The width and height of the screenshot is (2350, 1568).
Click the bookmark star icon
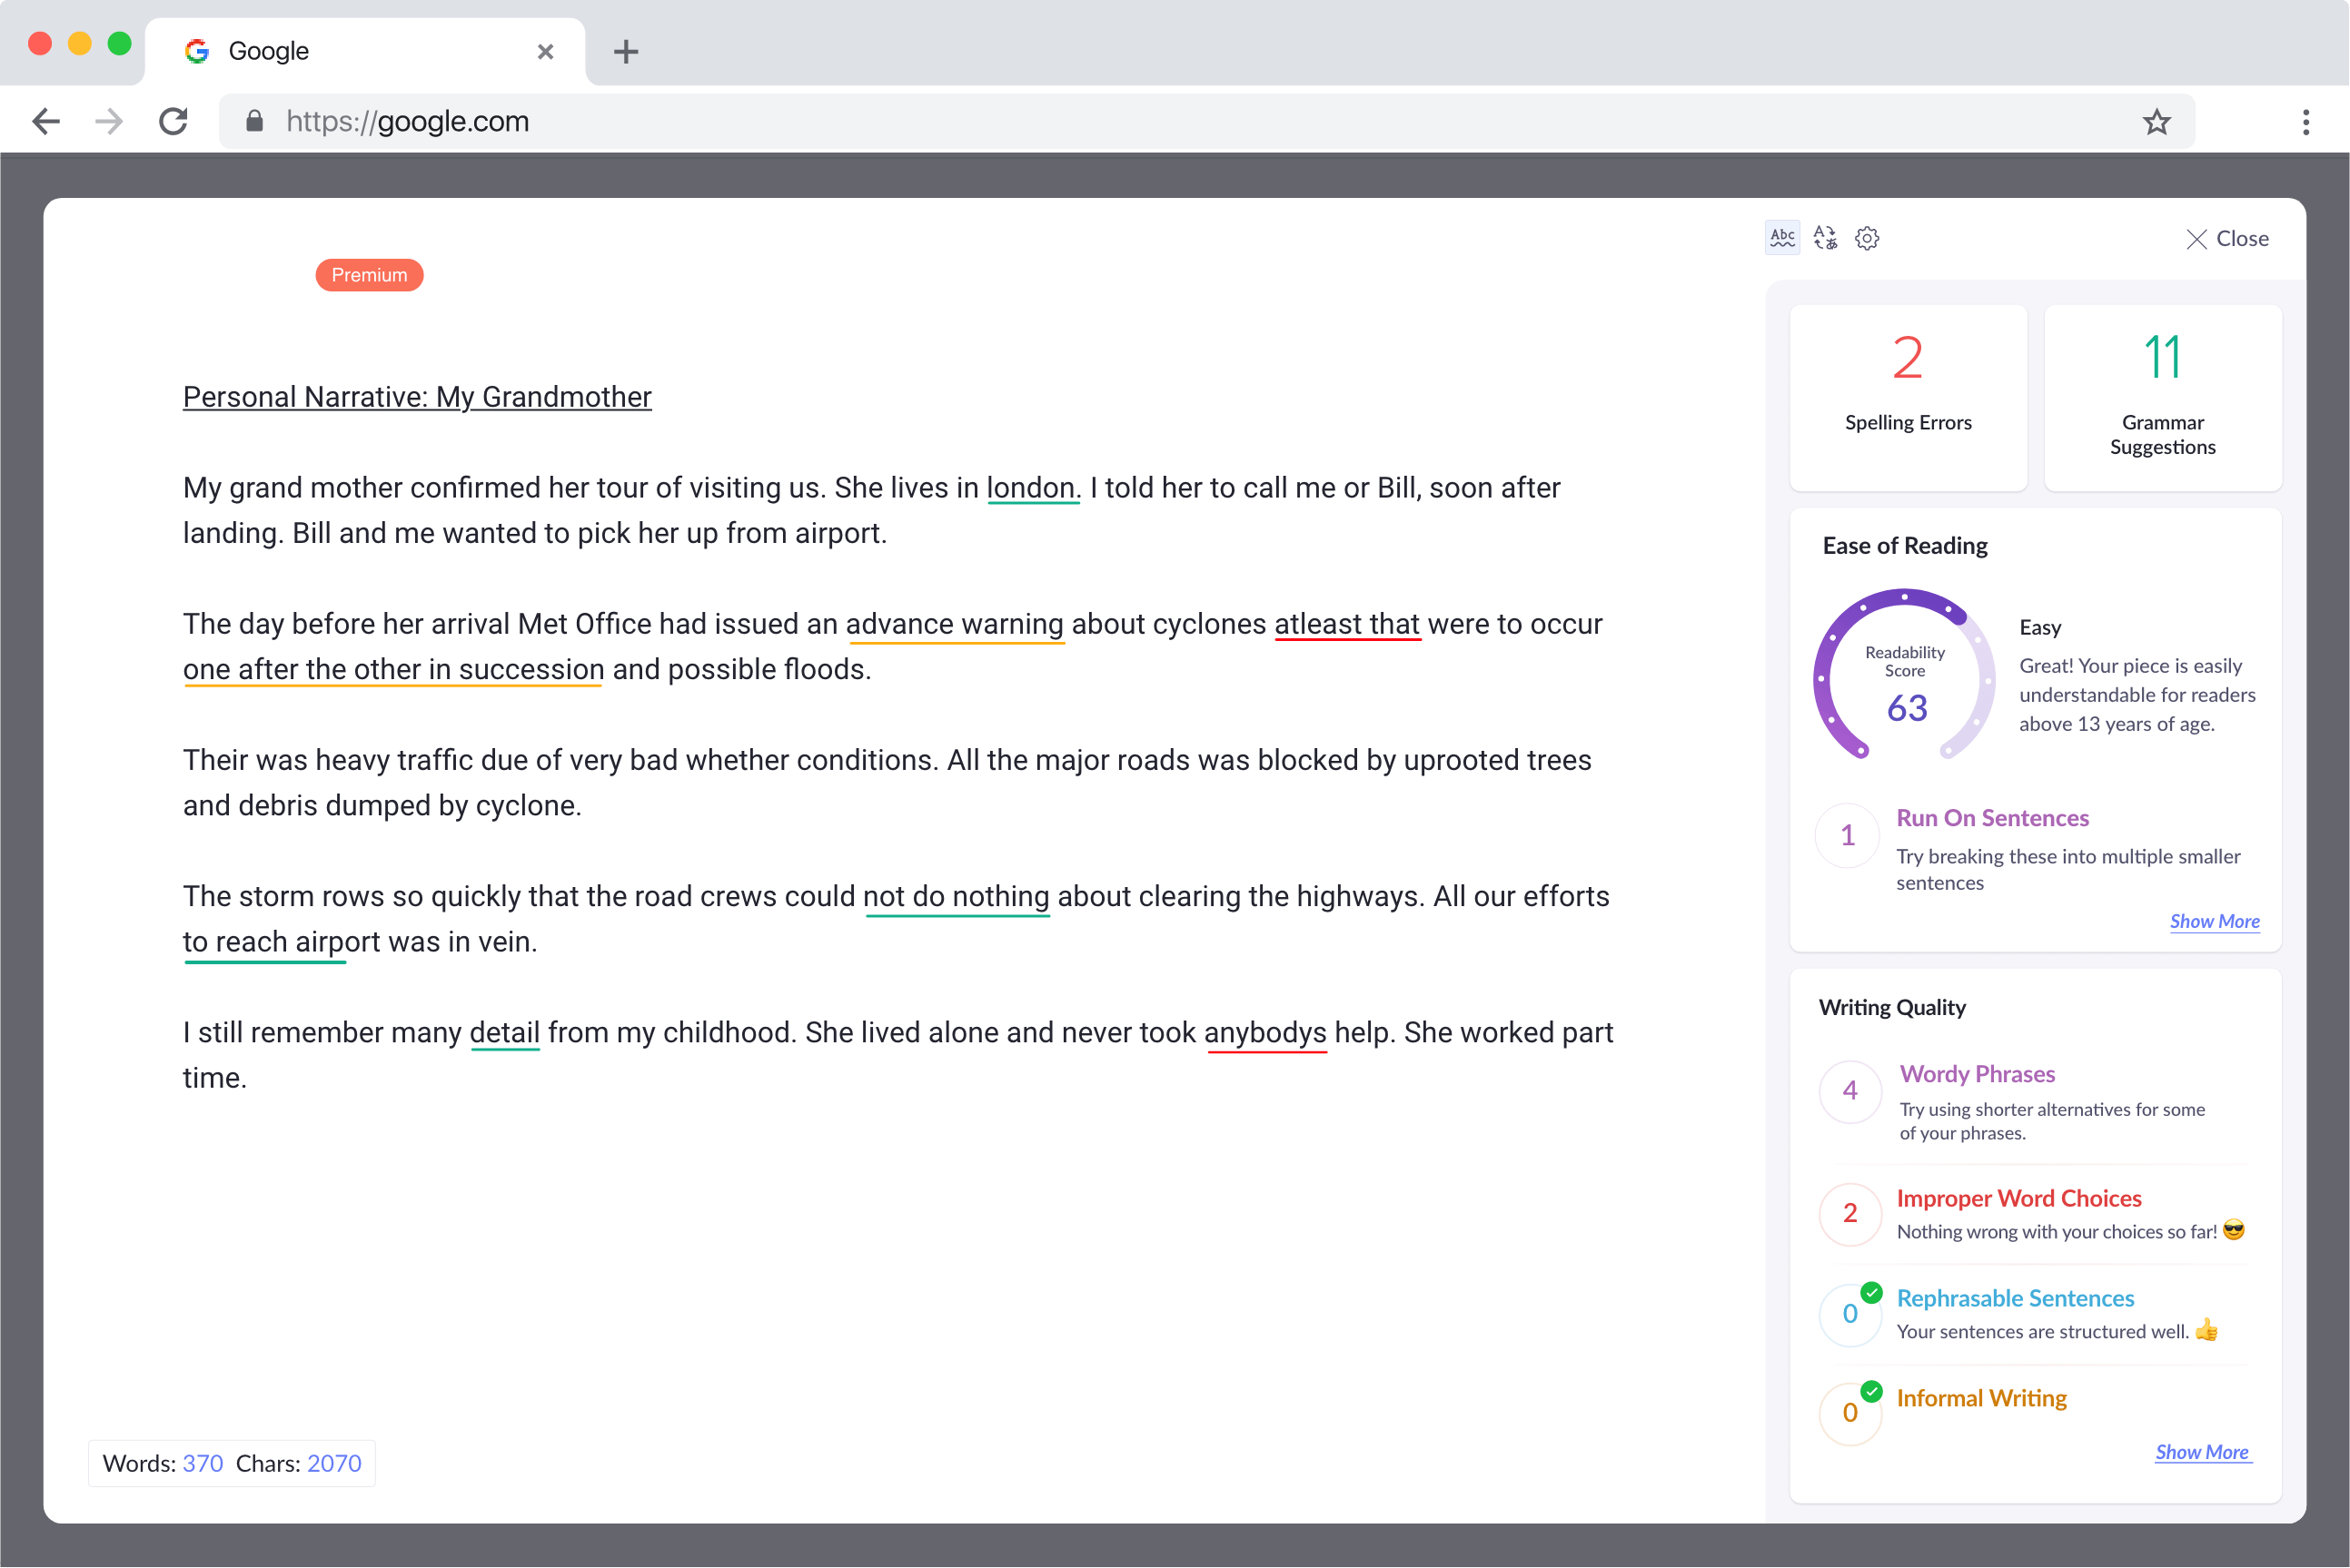pos(2156,122)
